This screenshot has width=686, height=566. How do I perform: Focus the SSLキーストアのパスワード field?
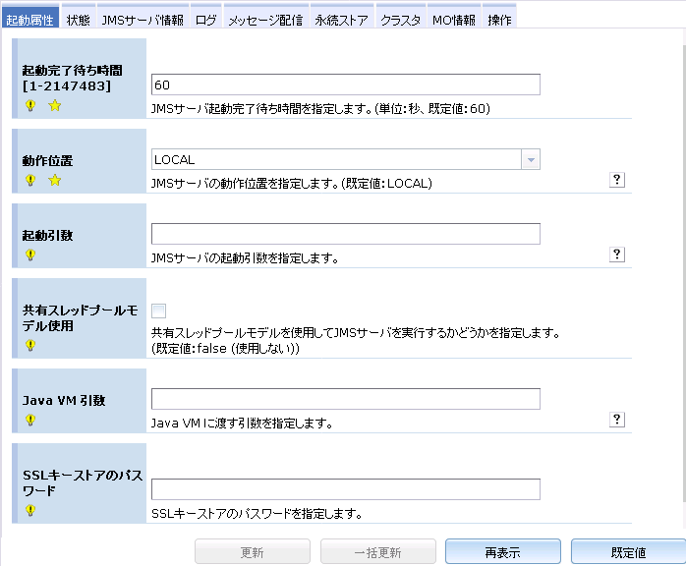click(346, 489)
